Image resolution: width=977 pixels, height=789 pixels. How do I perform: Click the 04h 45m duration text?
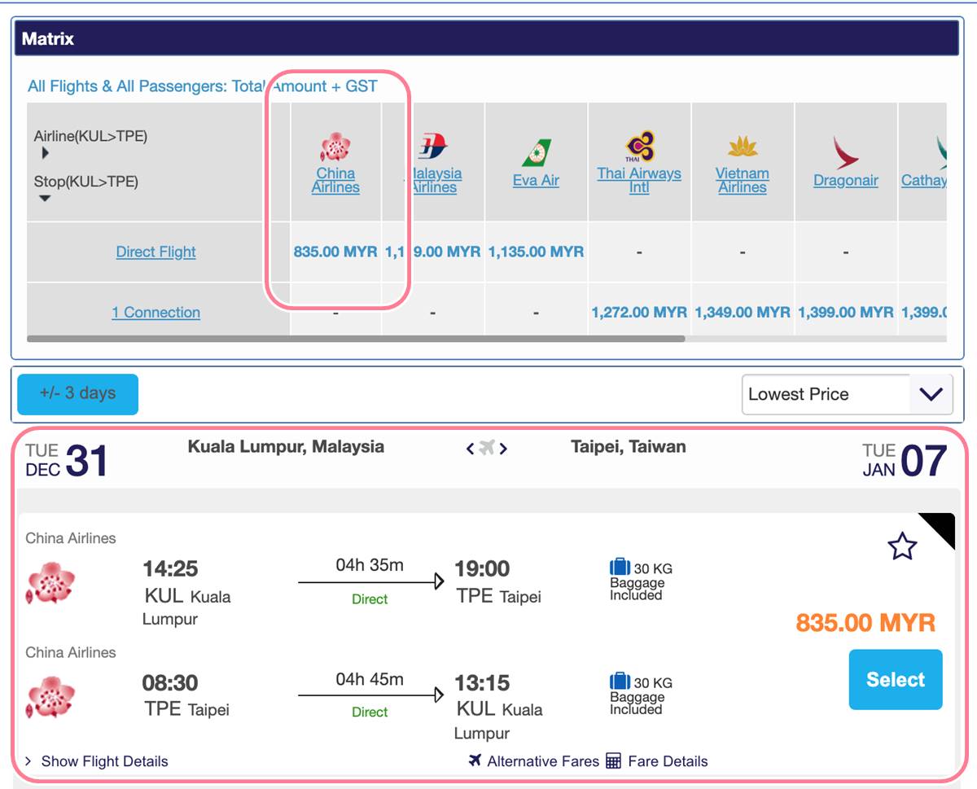(x=370, y=679)
